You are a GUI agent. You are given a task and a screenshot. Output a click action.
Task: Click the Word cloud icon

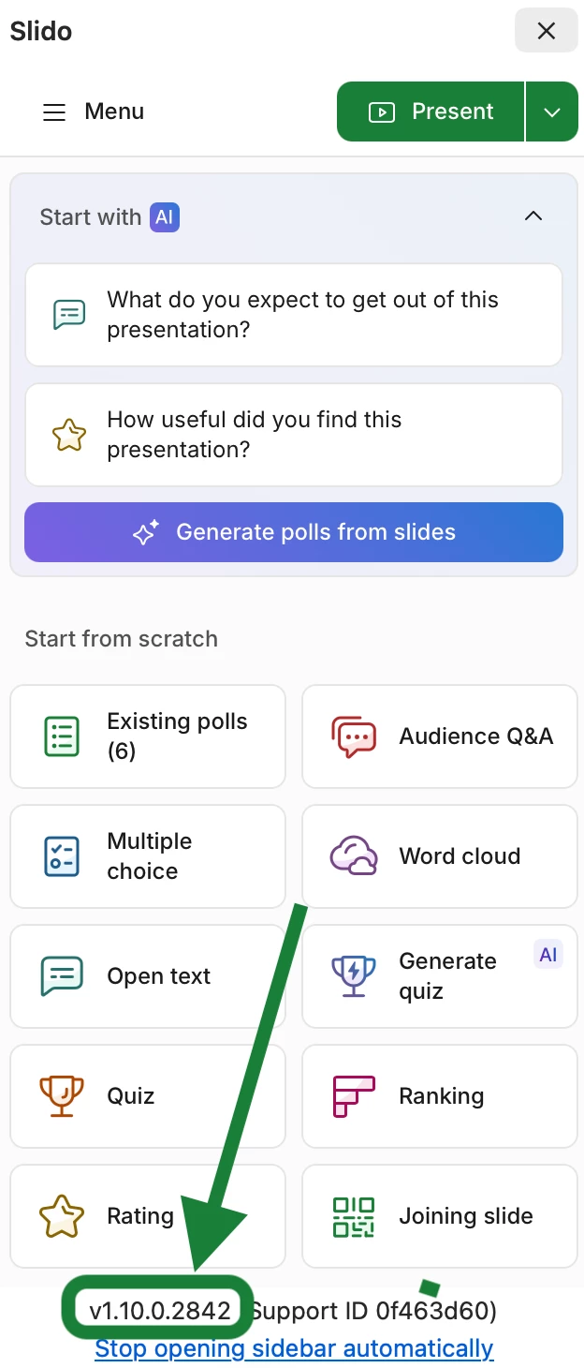pyautogui.click(x=354, y=856)
